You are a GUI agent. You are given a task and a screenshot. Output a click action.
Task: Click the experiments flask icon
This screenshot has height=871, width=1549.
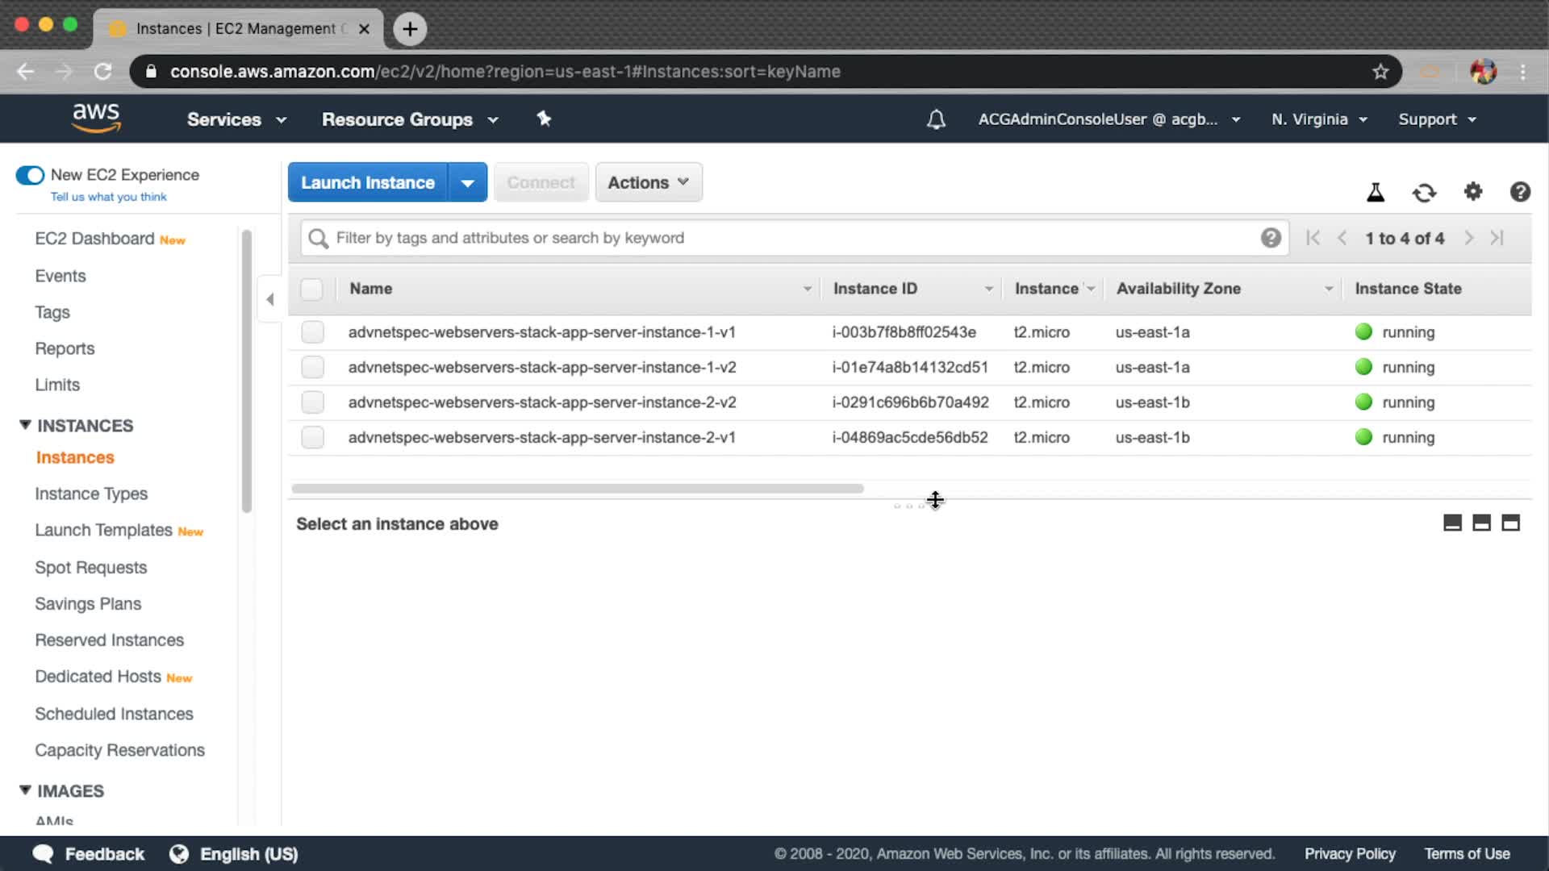coord(1376,192)
